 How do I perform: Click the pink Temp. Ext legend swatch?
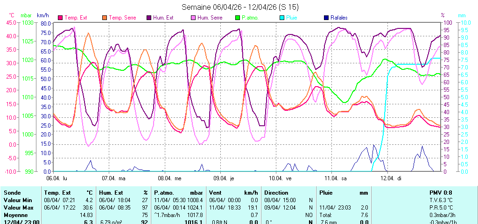click(60, 18)
